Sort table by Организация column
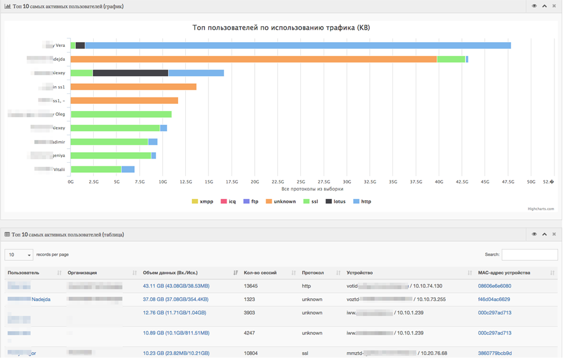The height and width of the screenshot is (360, 564). click(102, 273)
